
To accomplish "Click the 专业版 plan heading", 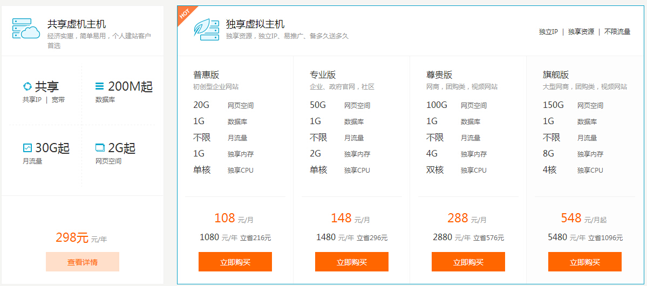I will 323,75.
